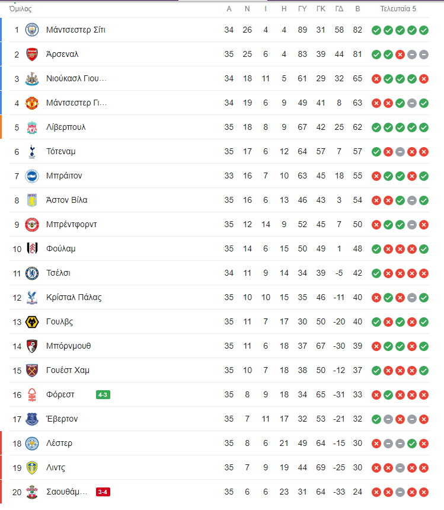Click the Manchester City club crest
Screen dimensions: 444x510
[x=32, y=30]
